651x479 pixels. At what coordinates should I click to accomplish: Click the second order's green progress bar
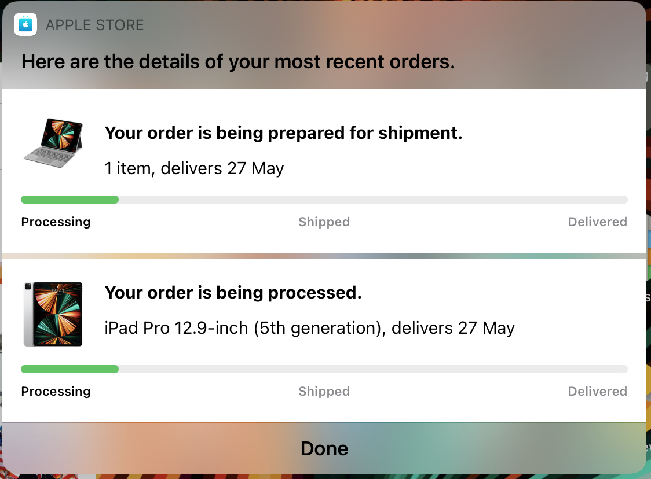(70, 369)
